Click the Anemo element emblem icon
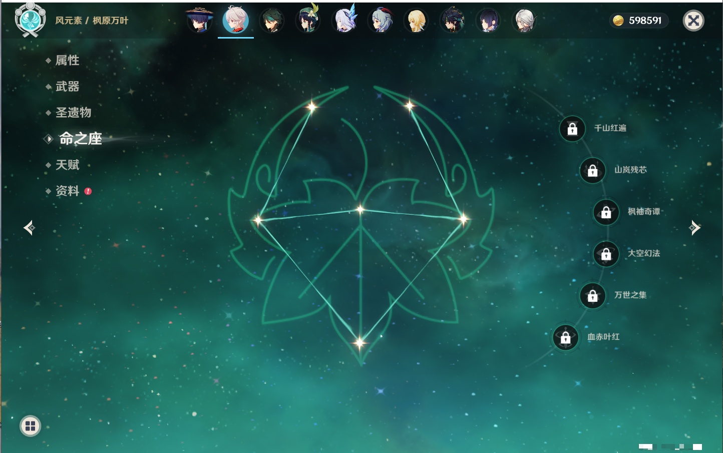Image resolution: width=723 pixels, height=453 pixels. coord(30,20)
